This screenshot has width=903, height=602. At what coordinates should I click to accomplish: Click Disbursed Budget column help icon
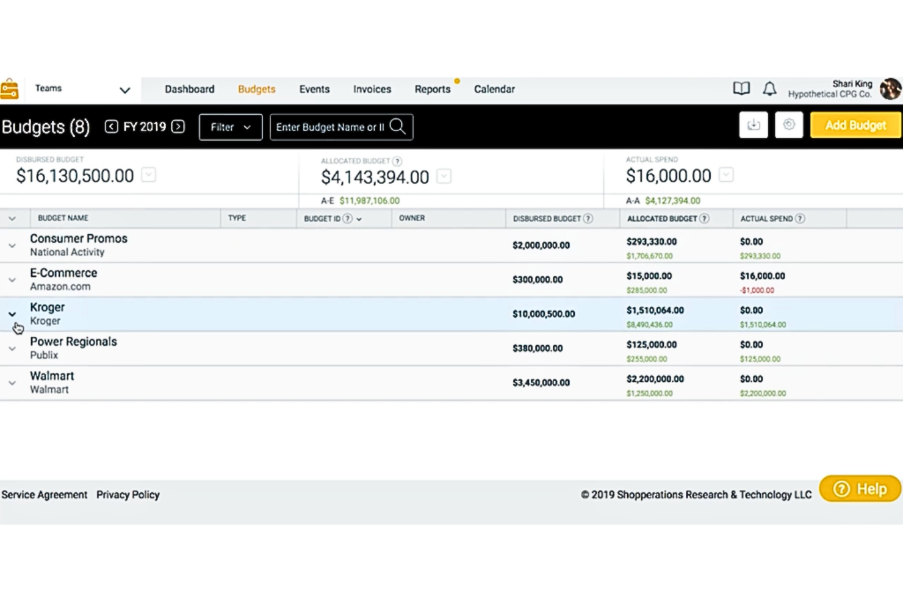tap(588, 218)
